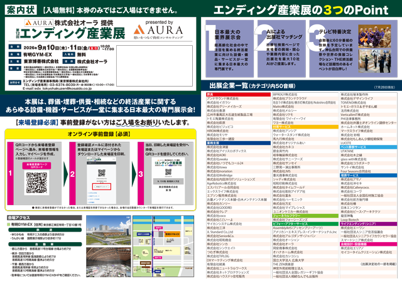This screenshot has width=402, height=281.
Task: Click the Loop Biotech exhibitor row
Action: 368,220
